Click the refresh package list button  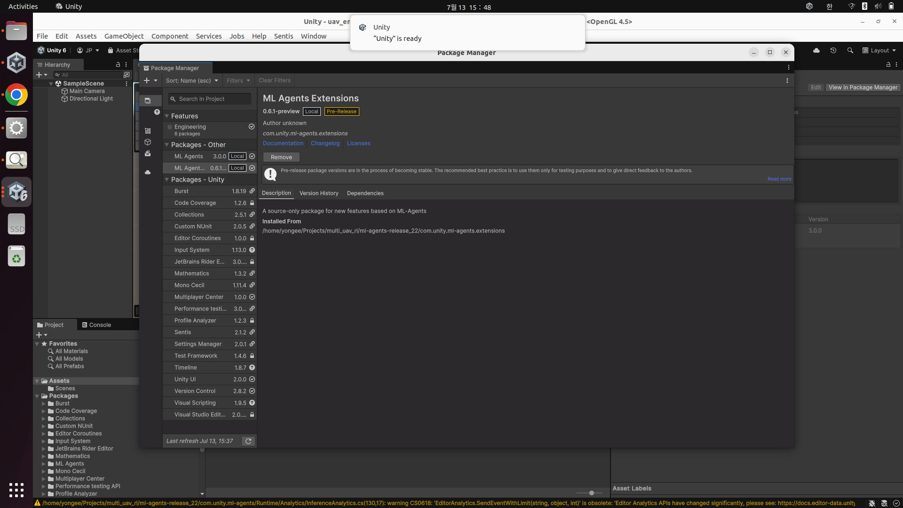coord(248,441)
